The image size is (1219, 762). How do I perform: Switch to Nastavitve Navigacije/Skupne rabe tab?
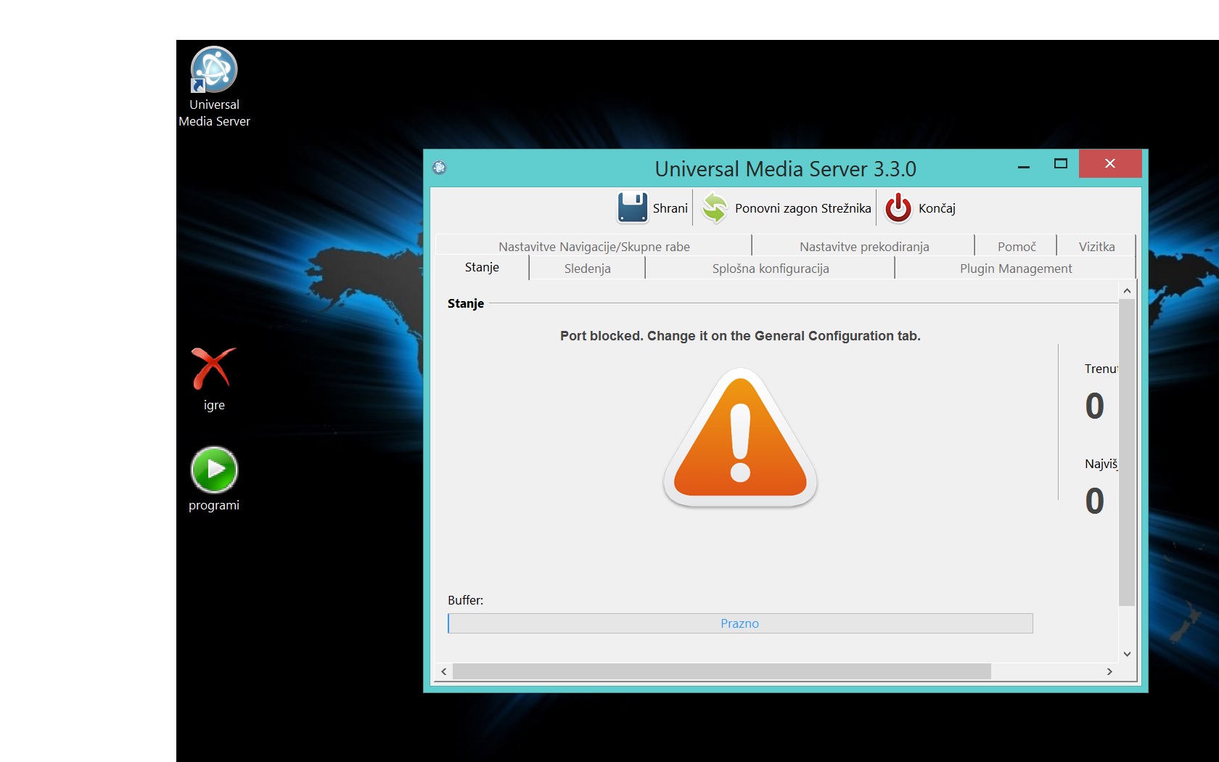[x=594, y=246]
